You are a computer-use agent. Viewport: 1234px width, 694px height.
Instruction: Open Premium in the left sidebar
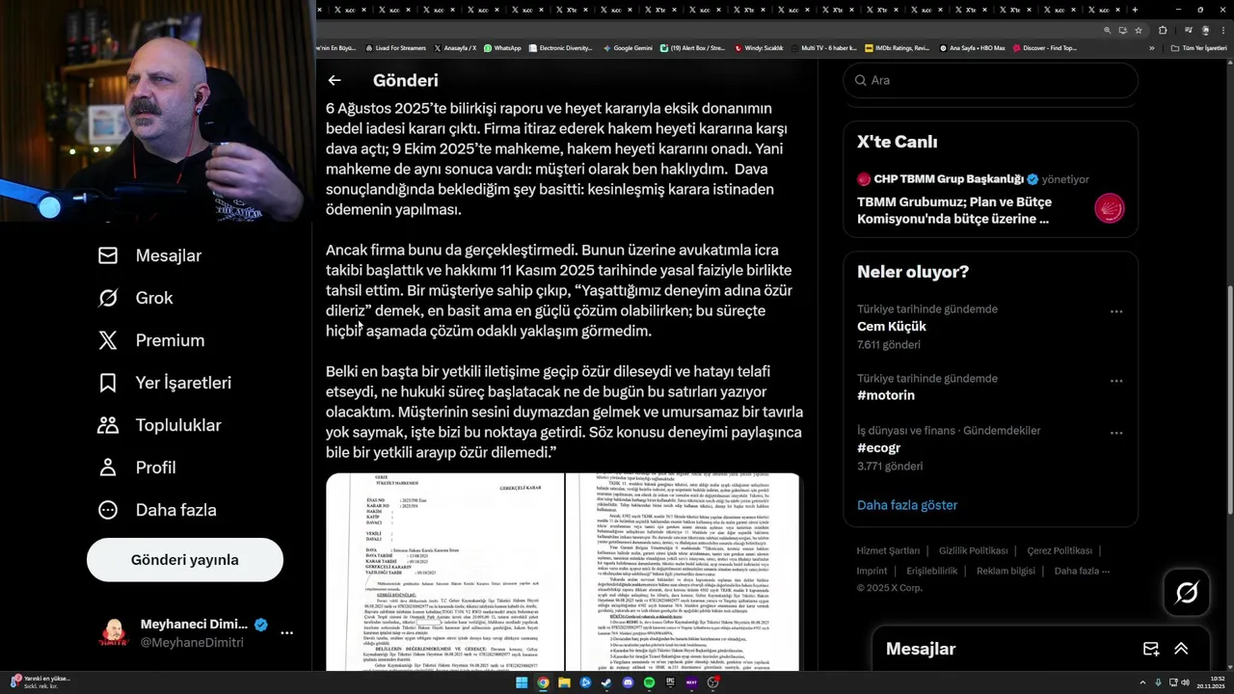[x=151, y=340]
